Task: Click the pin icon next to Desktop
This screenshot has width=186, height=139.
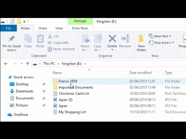Action: 44,84
